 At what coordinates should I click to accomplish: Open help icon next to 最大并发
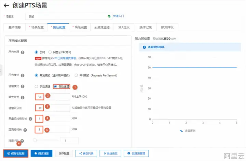23,97
